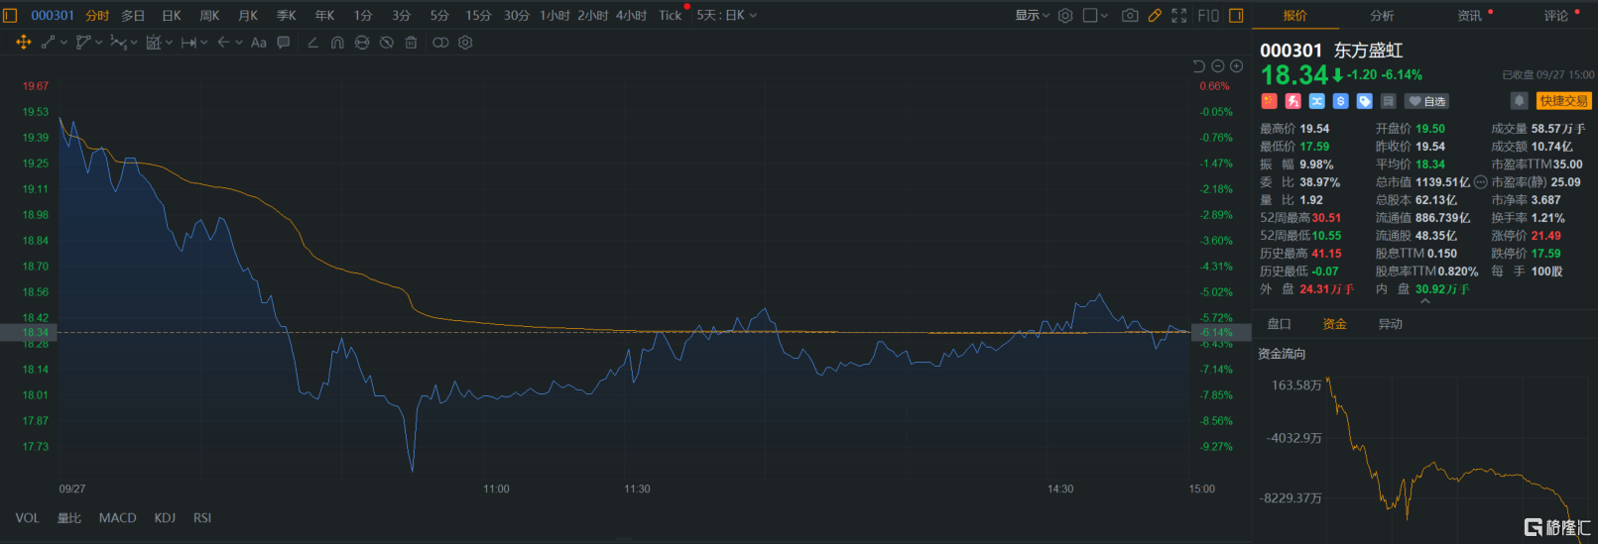
Task: Switch to 多日 multi-day view
Action: (133, 15)
